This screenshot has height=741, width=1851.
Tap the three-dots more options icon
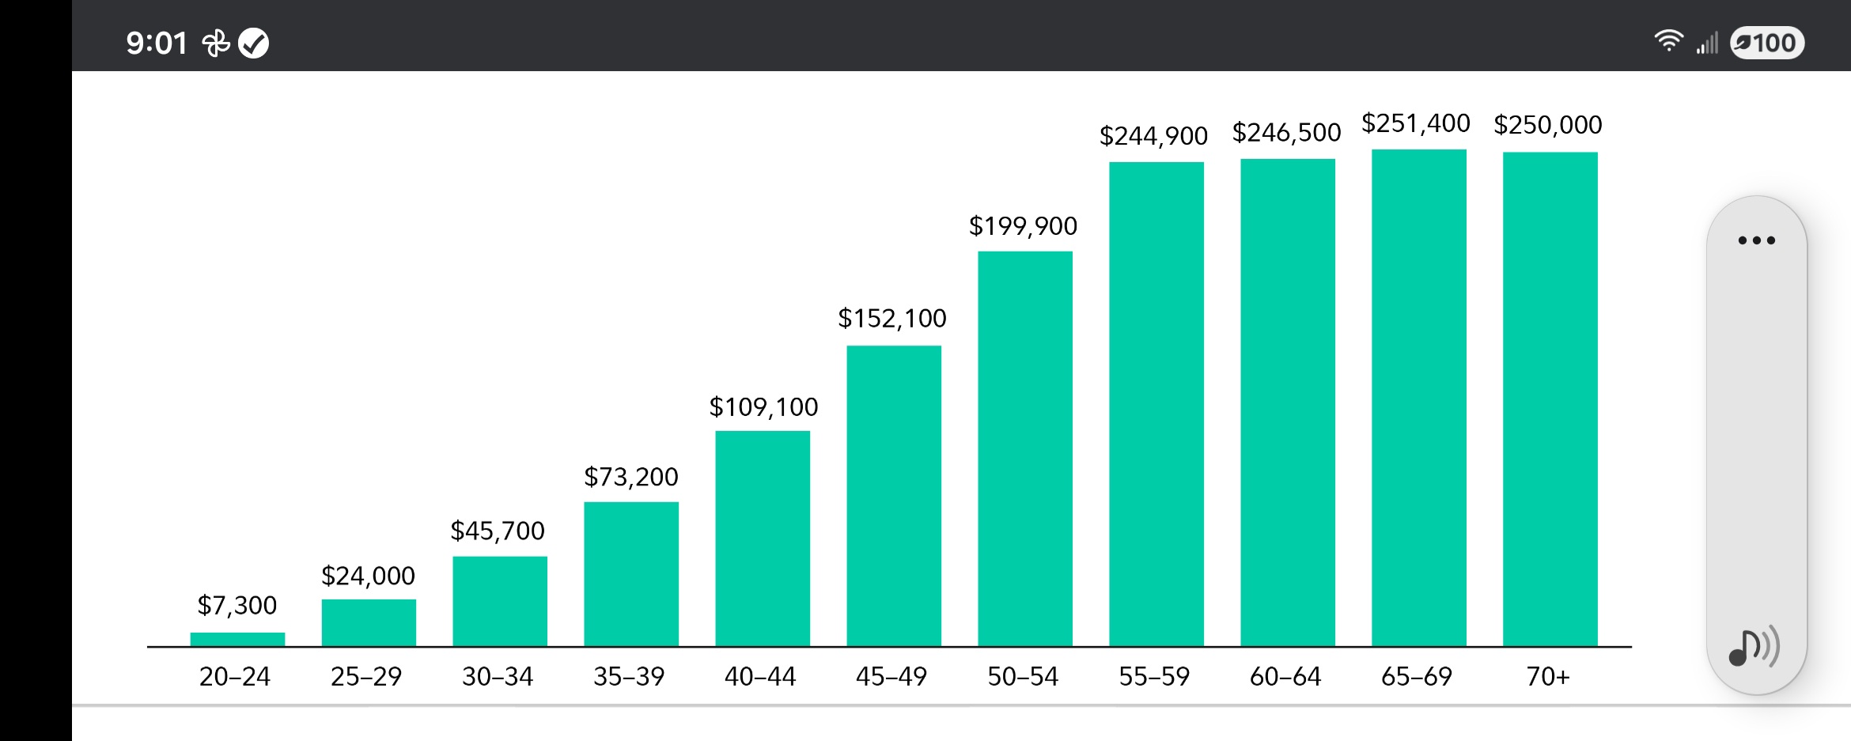[1756, 240]
